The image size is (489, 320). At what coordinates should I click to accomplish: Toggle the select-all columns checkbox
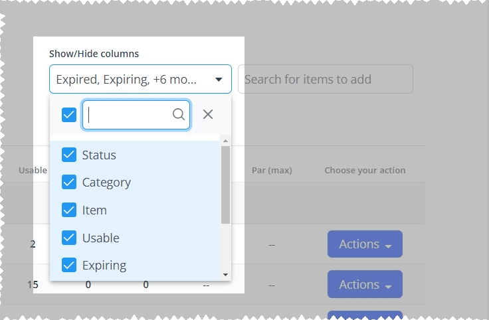69,115
